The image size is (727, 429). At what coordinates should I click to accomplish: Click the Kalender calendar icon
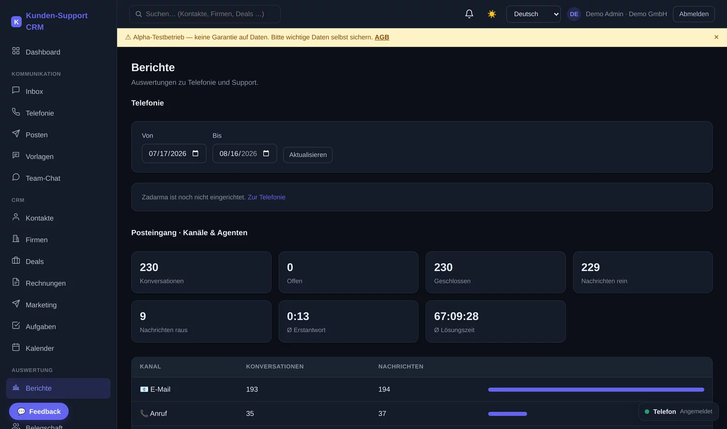[16, 347]
